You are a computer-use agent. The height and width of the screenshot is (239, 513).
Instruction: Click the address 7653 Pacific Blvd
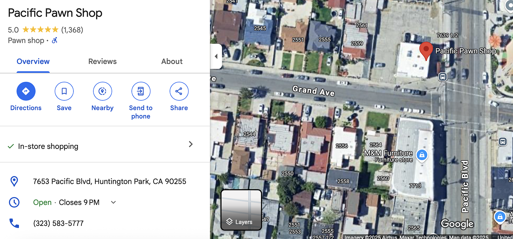click(109, 181)
